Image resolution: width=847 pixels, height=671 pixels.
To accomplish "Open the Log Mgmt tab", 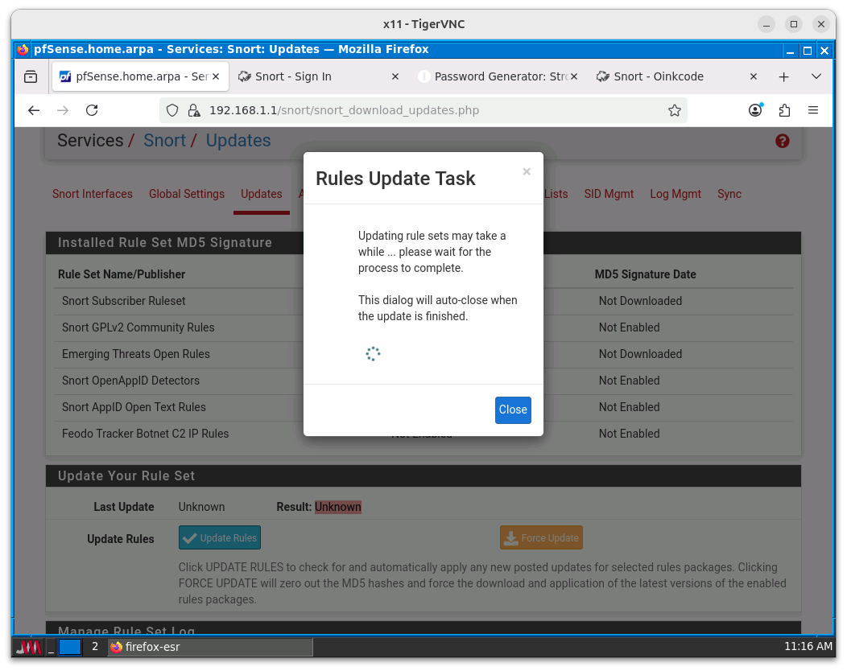I will click(x=676, y=194).
